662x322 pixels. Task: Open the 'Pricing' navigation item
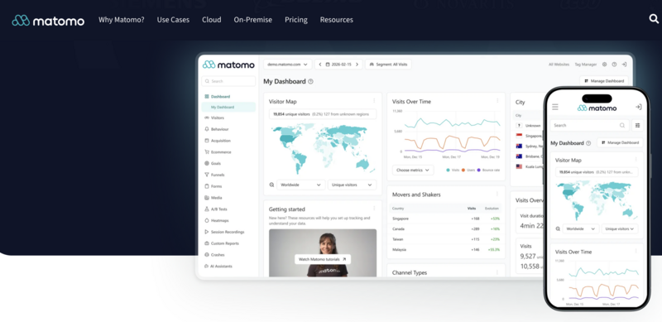(x=296, y=19)
